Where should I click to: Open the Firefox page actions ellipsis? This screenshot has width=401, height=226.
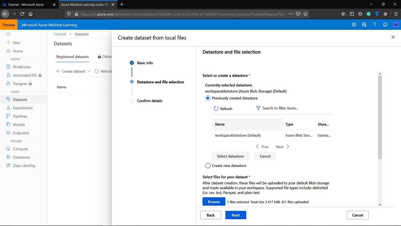click(x=290, y=14)
